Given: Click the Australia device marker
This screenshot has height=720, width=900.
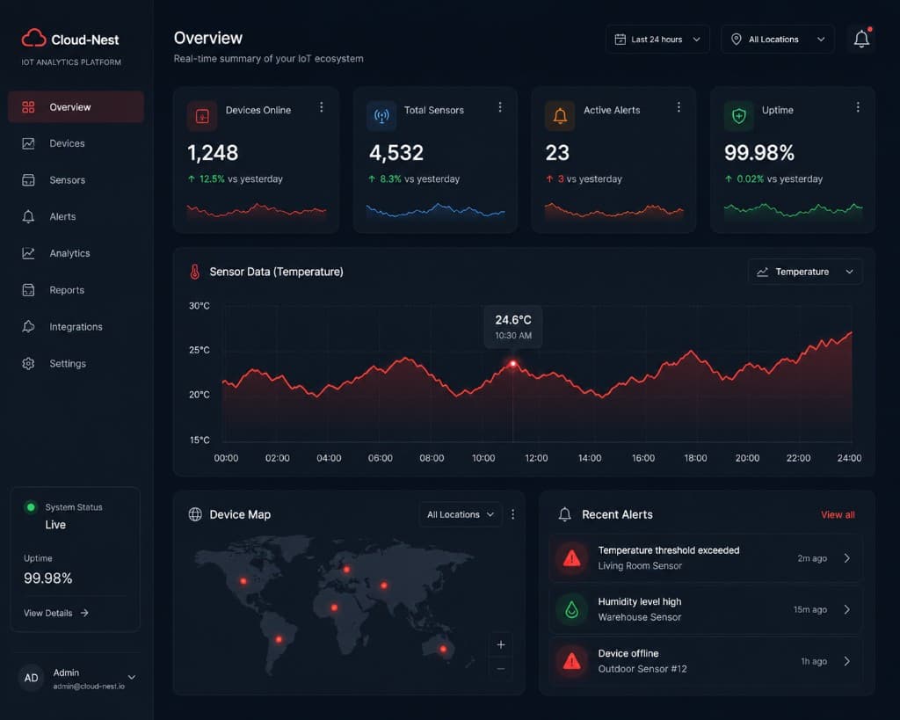Looking at the screenshot, I should pos(443,650).
